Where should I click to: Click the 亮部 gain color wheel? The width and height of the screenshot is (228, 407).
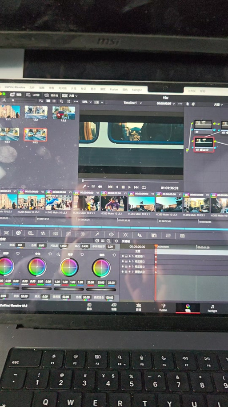(69, 267)
